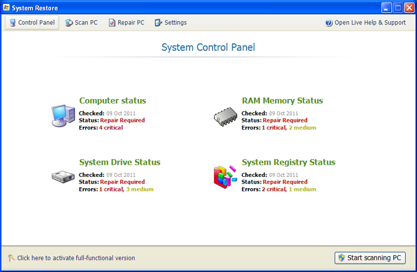Go to the Repair PC tab

[x=126, y=23]
